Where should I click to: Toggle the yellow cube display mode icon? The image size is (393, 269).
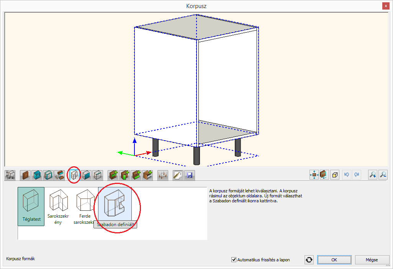click(x=335, y=175)
